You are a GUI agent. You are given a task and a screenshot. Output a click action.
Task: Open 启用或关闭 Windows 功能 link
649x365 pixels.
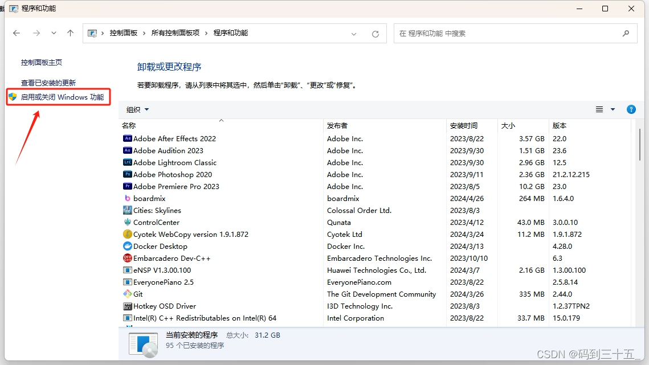[63, 97]
